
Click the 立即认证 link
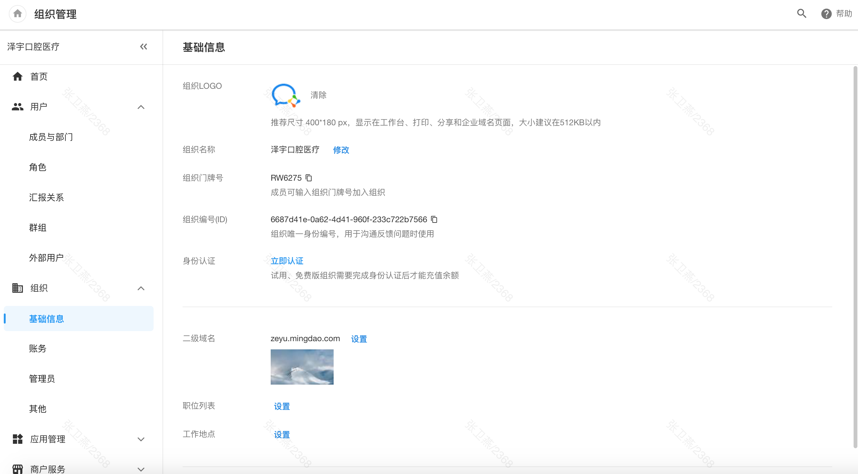(x=287, y=261)
